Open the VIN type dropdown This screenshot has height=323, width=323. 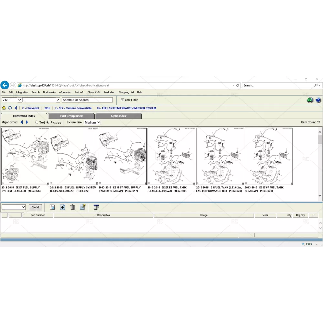click(12, 100)
